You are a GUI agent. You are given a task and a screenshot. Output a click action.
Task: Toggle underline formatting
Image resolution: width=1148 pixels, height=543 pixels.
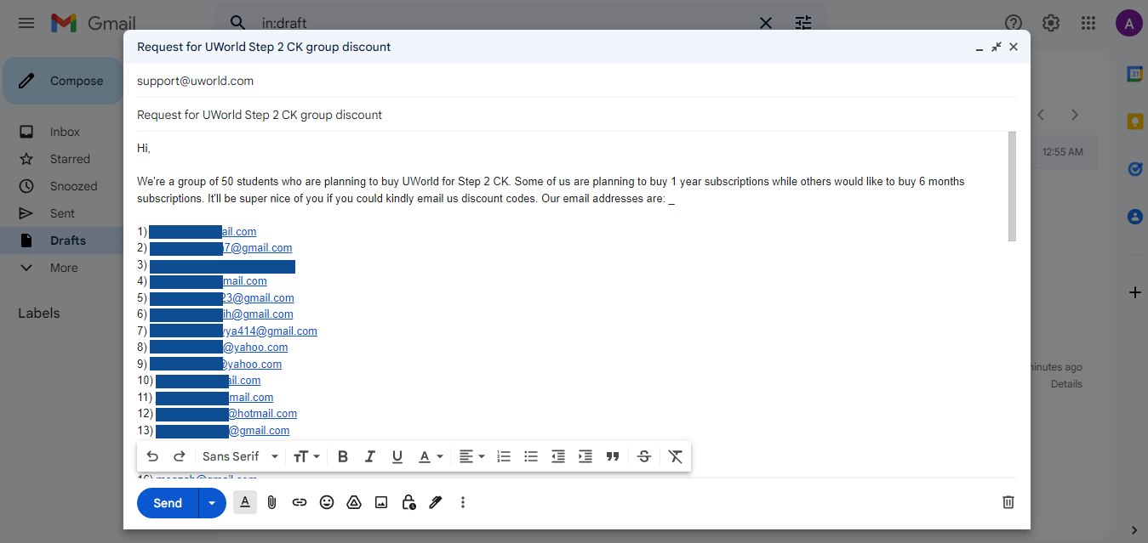tap(397, 456)
